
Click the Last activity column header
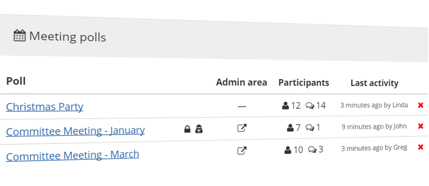(374, 83)
